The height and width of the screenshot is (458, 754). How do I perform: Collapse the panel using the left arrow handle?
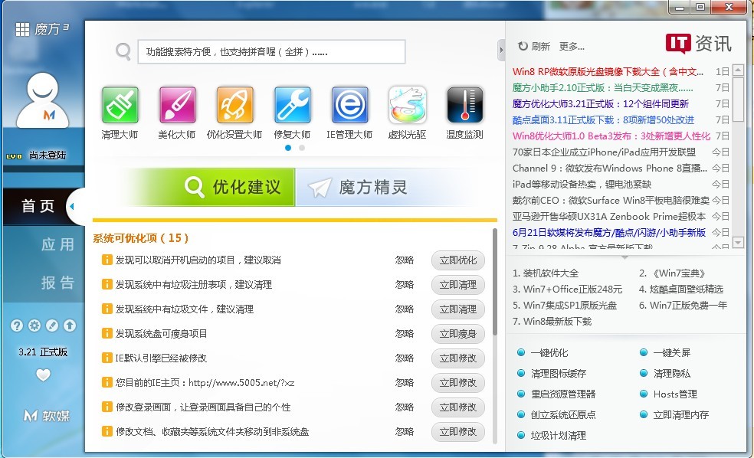pyautogui.click(x=72, y=206)
